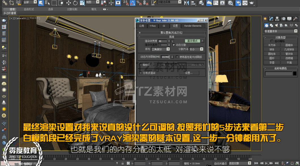Click the 渲染块宽度 input field

click(x=163, y=41)
